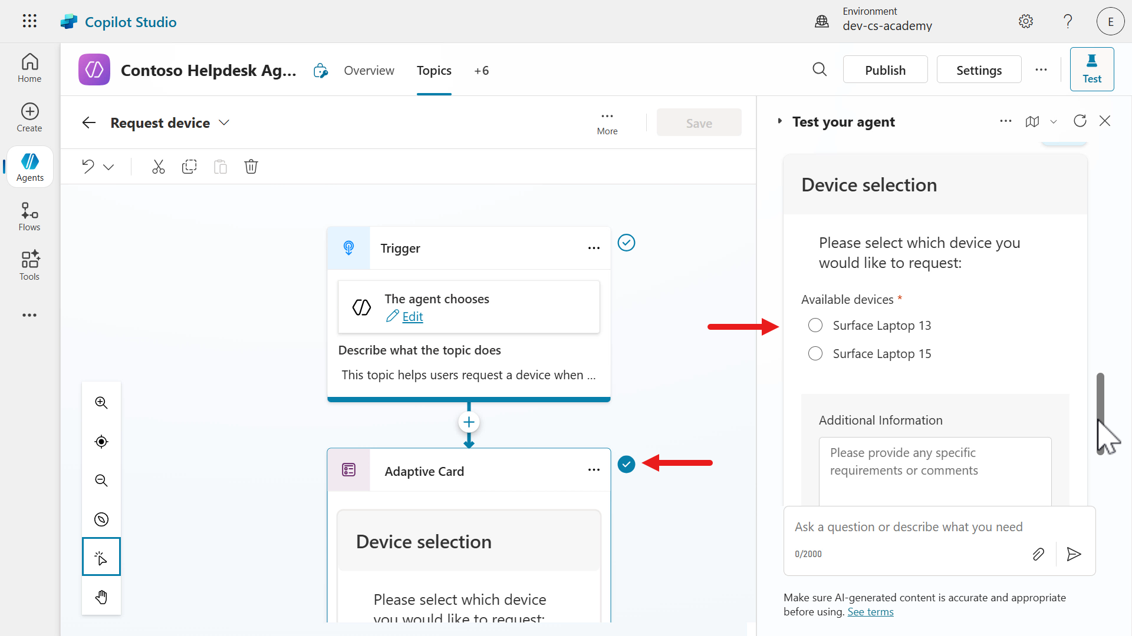Expand the Test your agent panel triangle

pos(779,121)
